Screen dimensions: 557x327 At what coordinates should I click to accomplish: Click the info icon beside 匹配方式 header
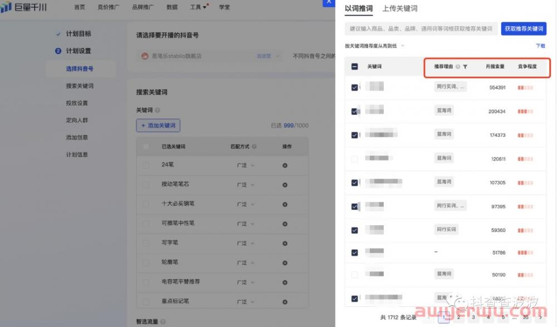click(255, 146)
